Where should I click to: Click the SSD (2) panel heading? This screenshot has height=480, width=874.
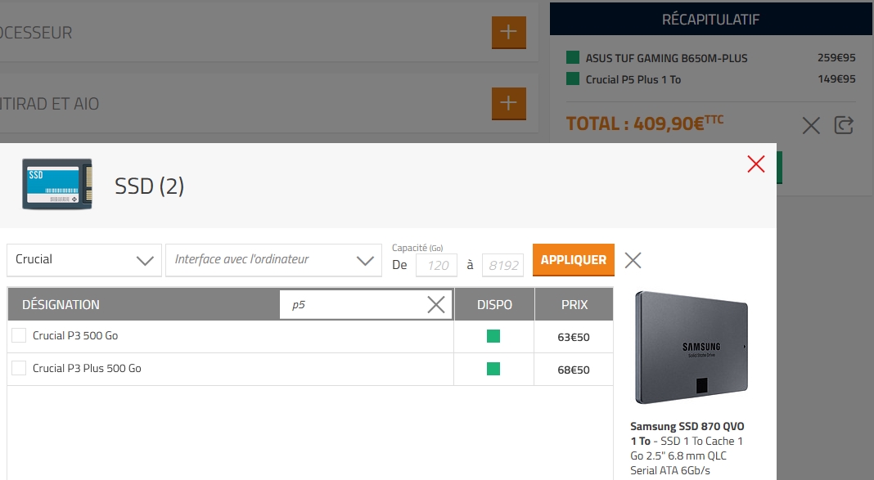(x=150, y=186)
